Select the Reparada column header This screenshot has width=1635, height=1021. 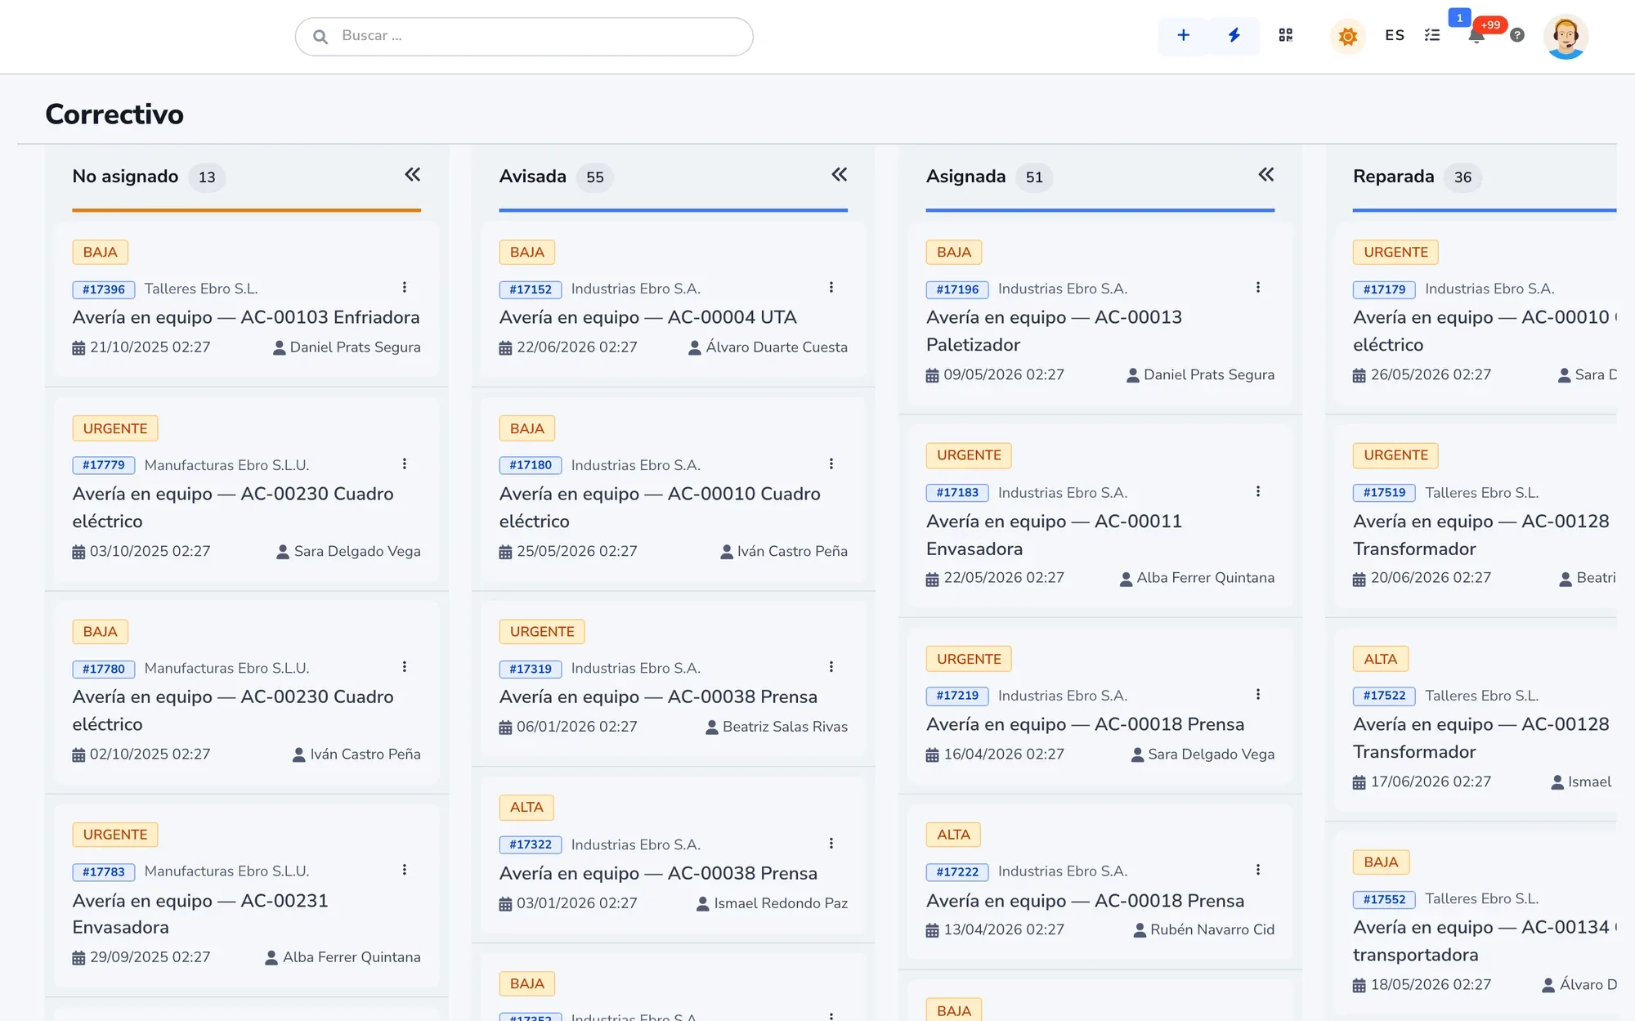(1393, 177)
